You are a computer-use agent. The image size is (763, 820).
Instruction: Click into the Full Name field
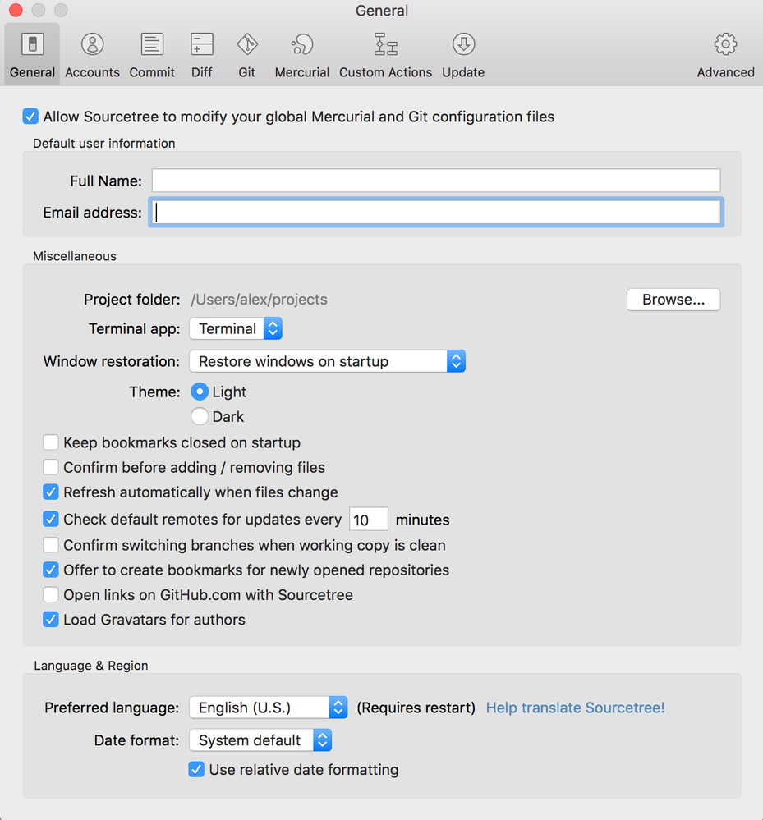click(436, 181)
